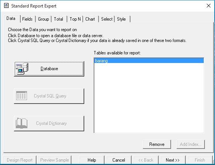Click the Add Index... button
This screenshot has height=165, width=215.
click(191, 144)
